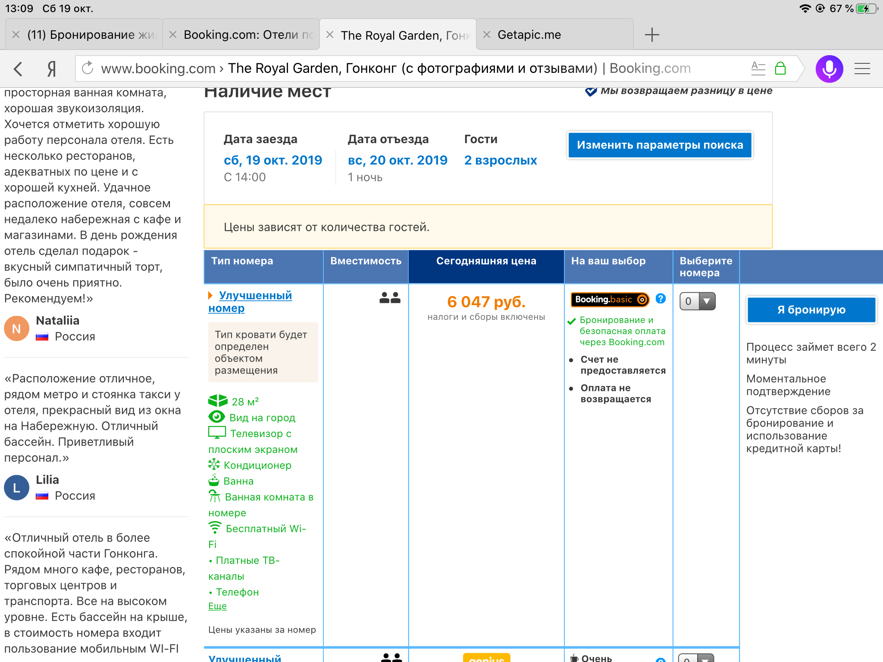This screenshot has width=883, height=662.
Task: Add a new tab with plus icon
Action: pos(652,34)
